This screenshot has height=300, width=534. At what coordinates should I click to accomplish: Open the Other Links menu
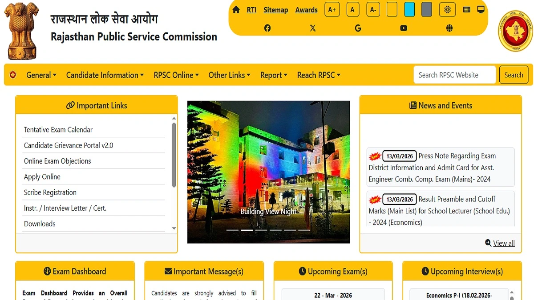point(229,75)
